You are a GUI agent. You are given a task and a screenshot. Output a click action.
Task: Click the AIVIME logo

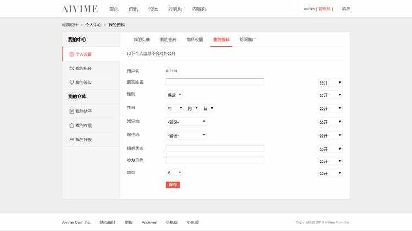80,9
